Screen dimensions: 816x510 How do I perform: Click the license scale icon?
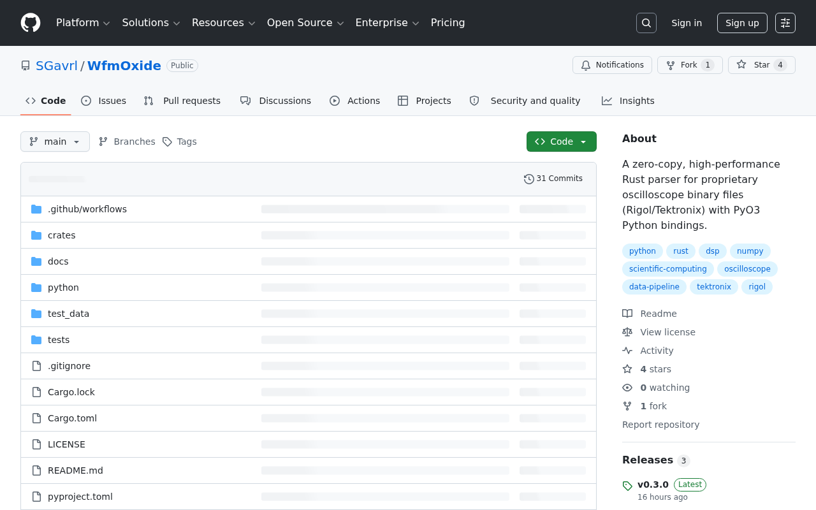[627, 332]
